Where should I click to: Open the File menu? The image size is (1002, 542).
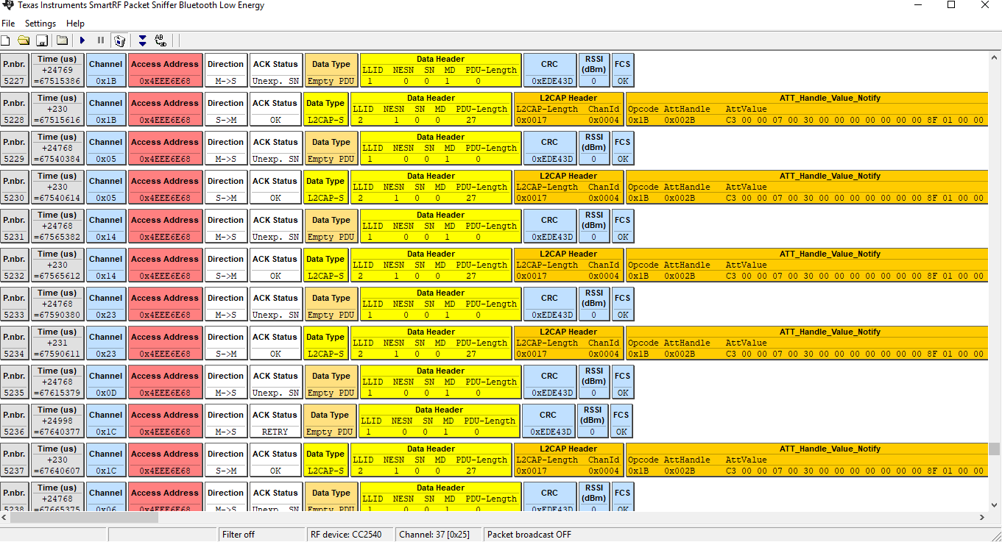[8, 24]
